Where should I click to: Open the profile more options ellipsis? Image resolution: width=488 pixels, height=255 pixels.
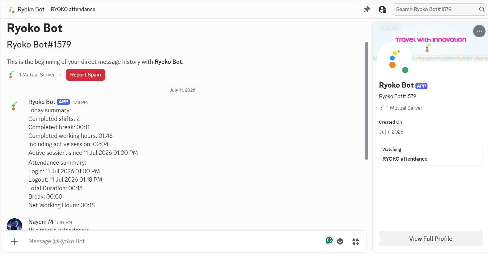479,31
